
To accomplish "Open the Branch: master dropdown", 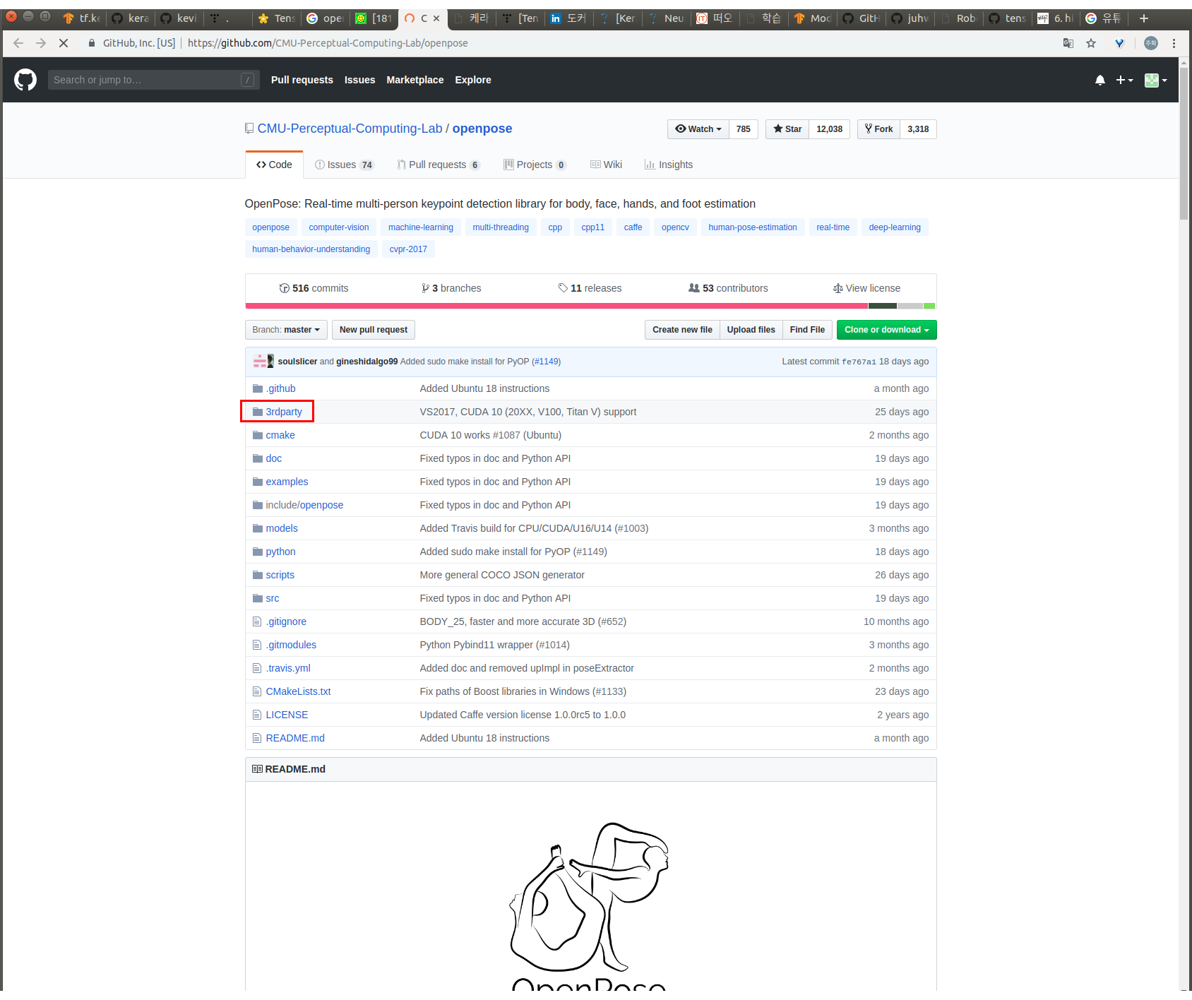I will coord(285,330).
